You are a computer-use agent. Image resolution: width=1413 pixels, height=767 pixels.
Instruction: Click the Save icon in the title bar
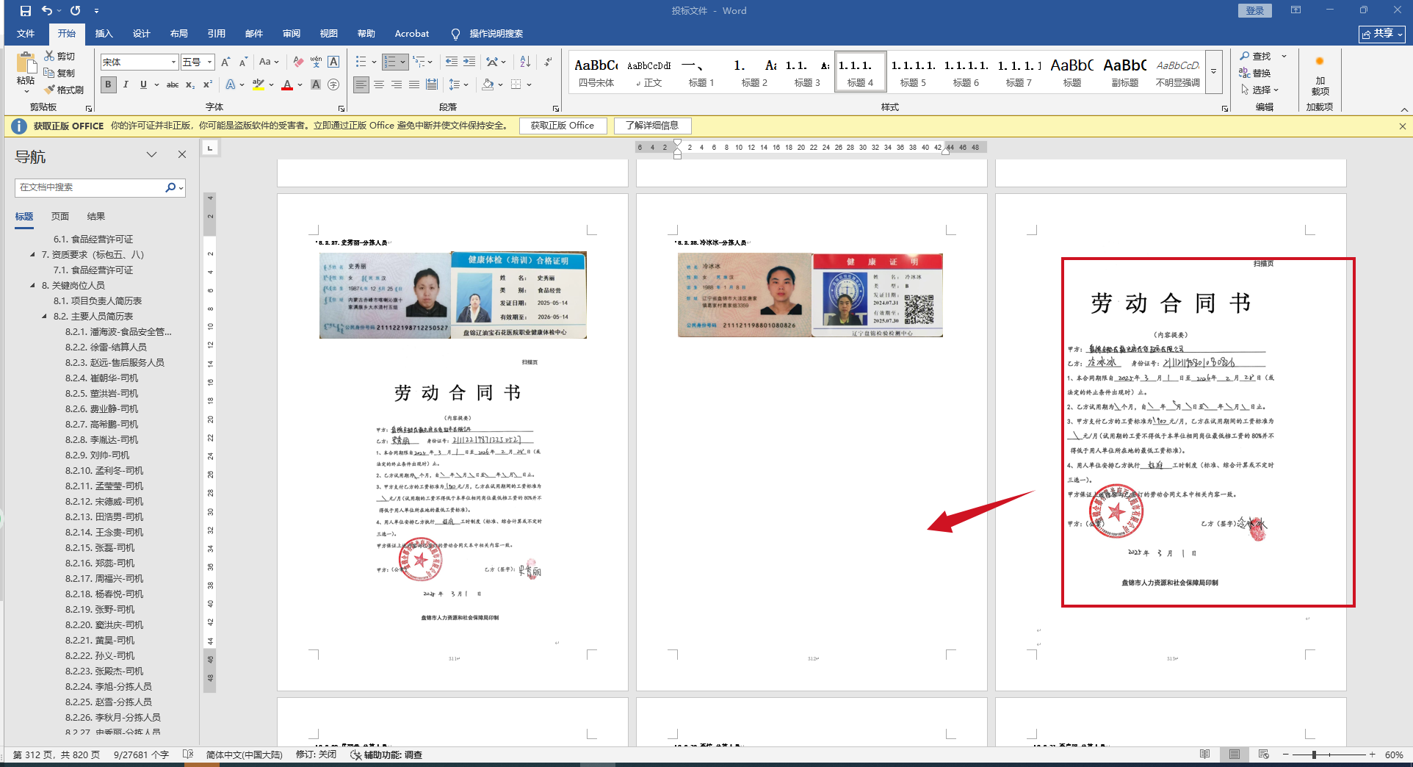26,11
